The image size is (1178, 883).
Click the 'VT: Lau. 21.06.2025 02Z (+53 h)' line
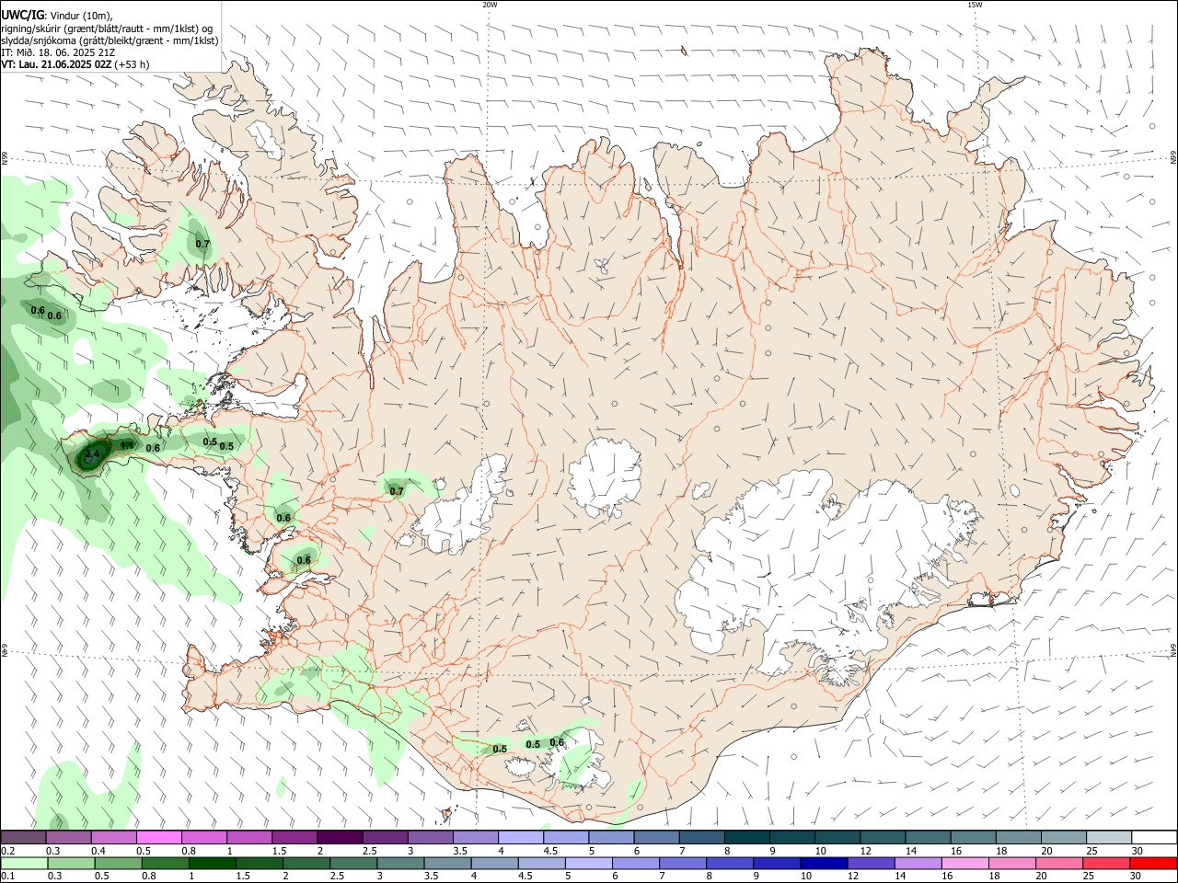pos(75,64)
